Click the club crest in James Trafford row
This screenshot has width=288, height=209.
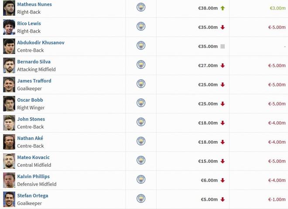pos(141,84)
